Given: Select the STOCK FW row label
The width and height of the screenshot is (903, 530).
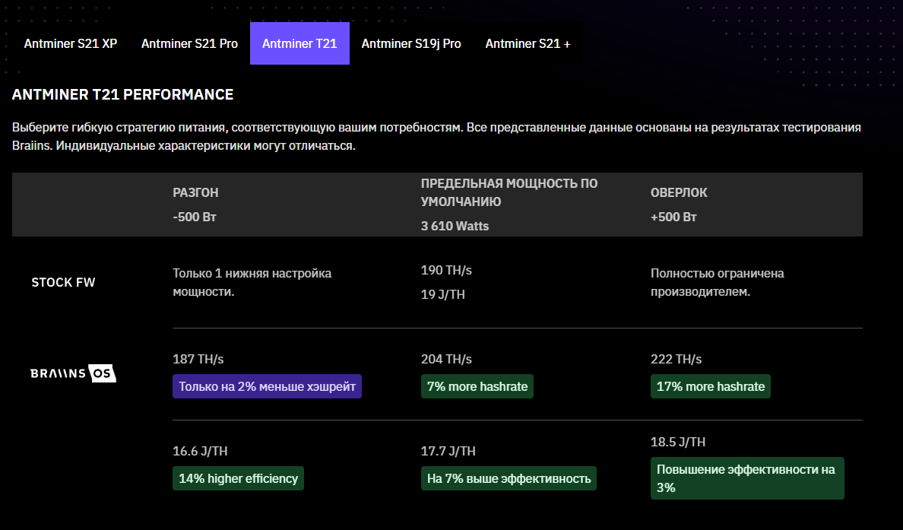Looking at the screenshot, I should click(63, 282).
